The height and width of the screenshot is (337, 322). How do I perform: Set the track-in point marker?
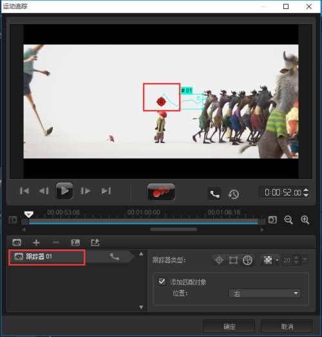coord(13,220)
